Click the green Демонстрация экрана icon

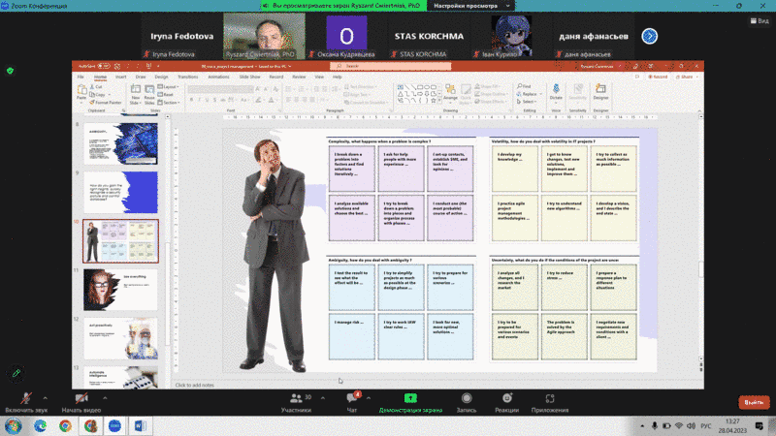410,399
